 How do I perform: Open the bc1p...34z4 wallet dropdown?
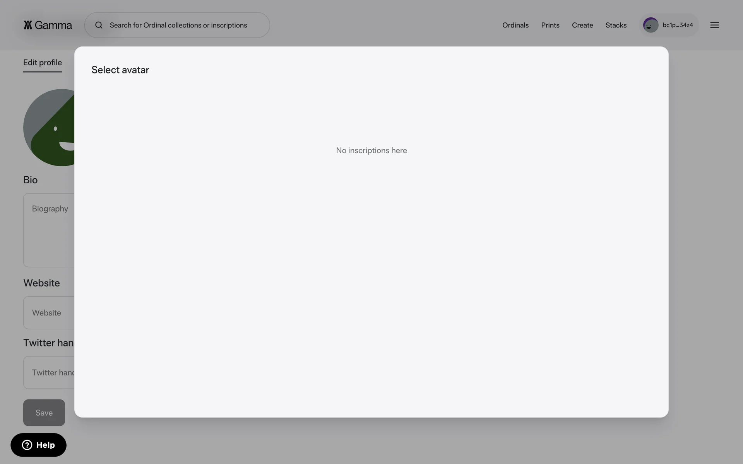[677, 25]
